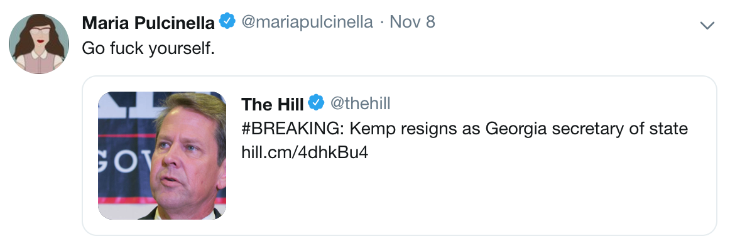Image resolution: width=730 pixels, height=241 pixels.
Task: Click 'secretary of state' in quoted headline
Action: (x=619, y=129)
